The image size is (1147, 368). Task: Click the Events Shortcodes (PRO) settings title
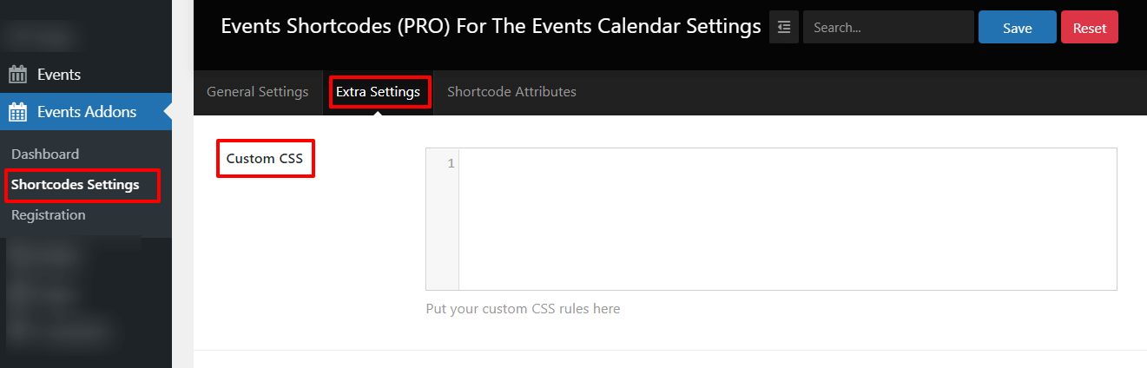tap(491, 27)
